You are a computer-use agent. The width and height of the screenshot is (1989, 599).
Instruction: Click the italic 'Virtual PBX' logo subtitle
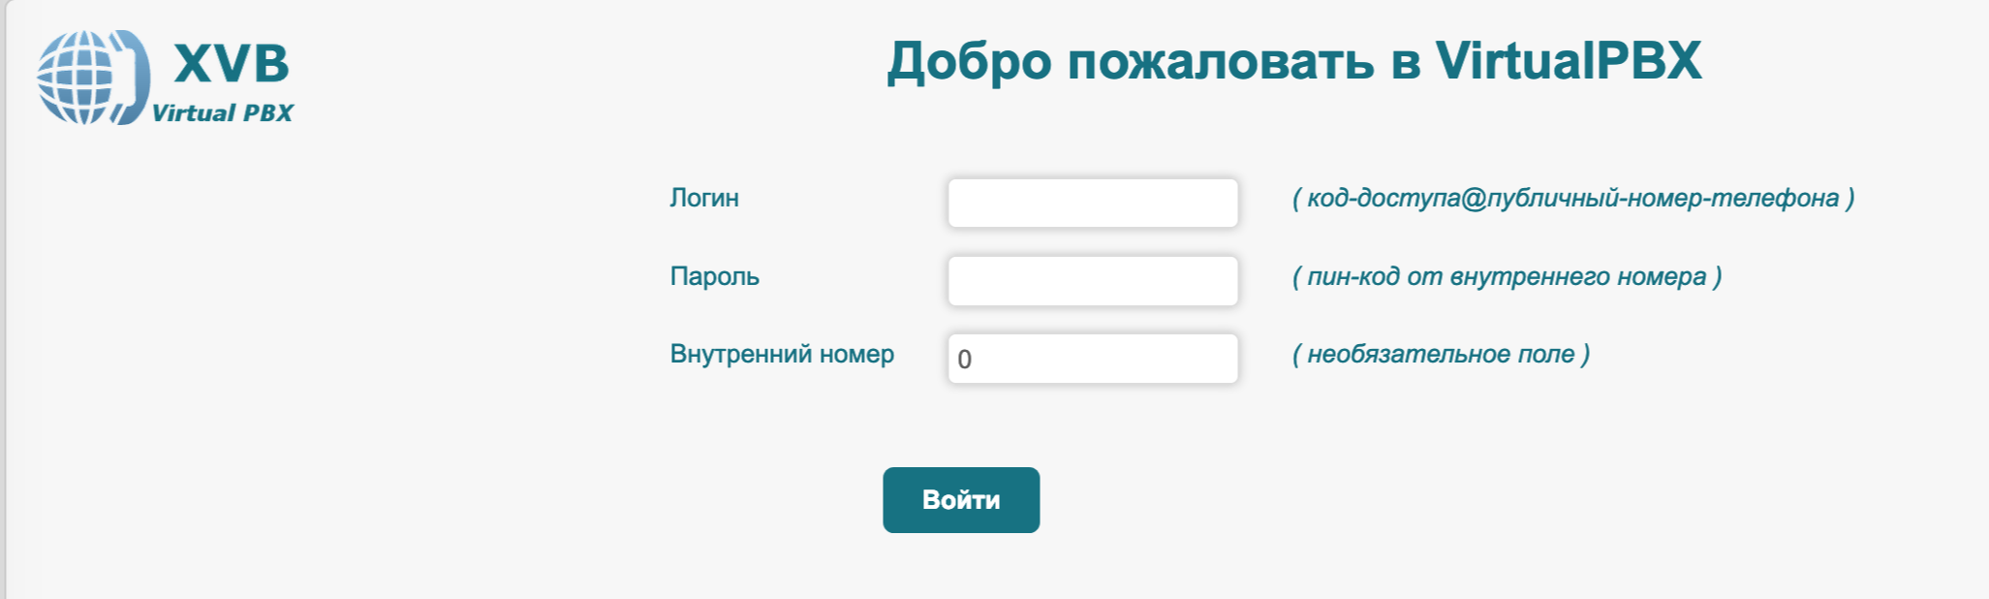coord(222,113)
